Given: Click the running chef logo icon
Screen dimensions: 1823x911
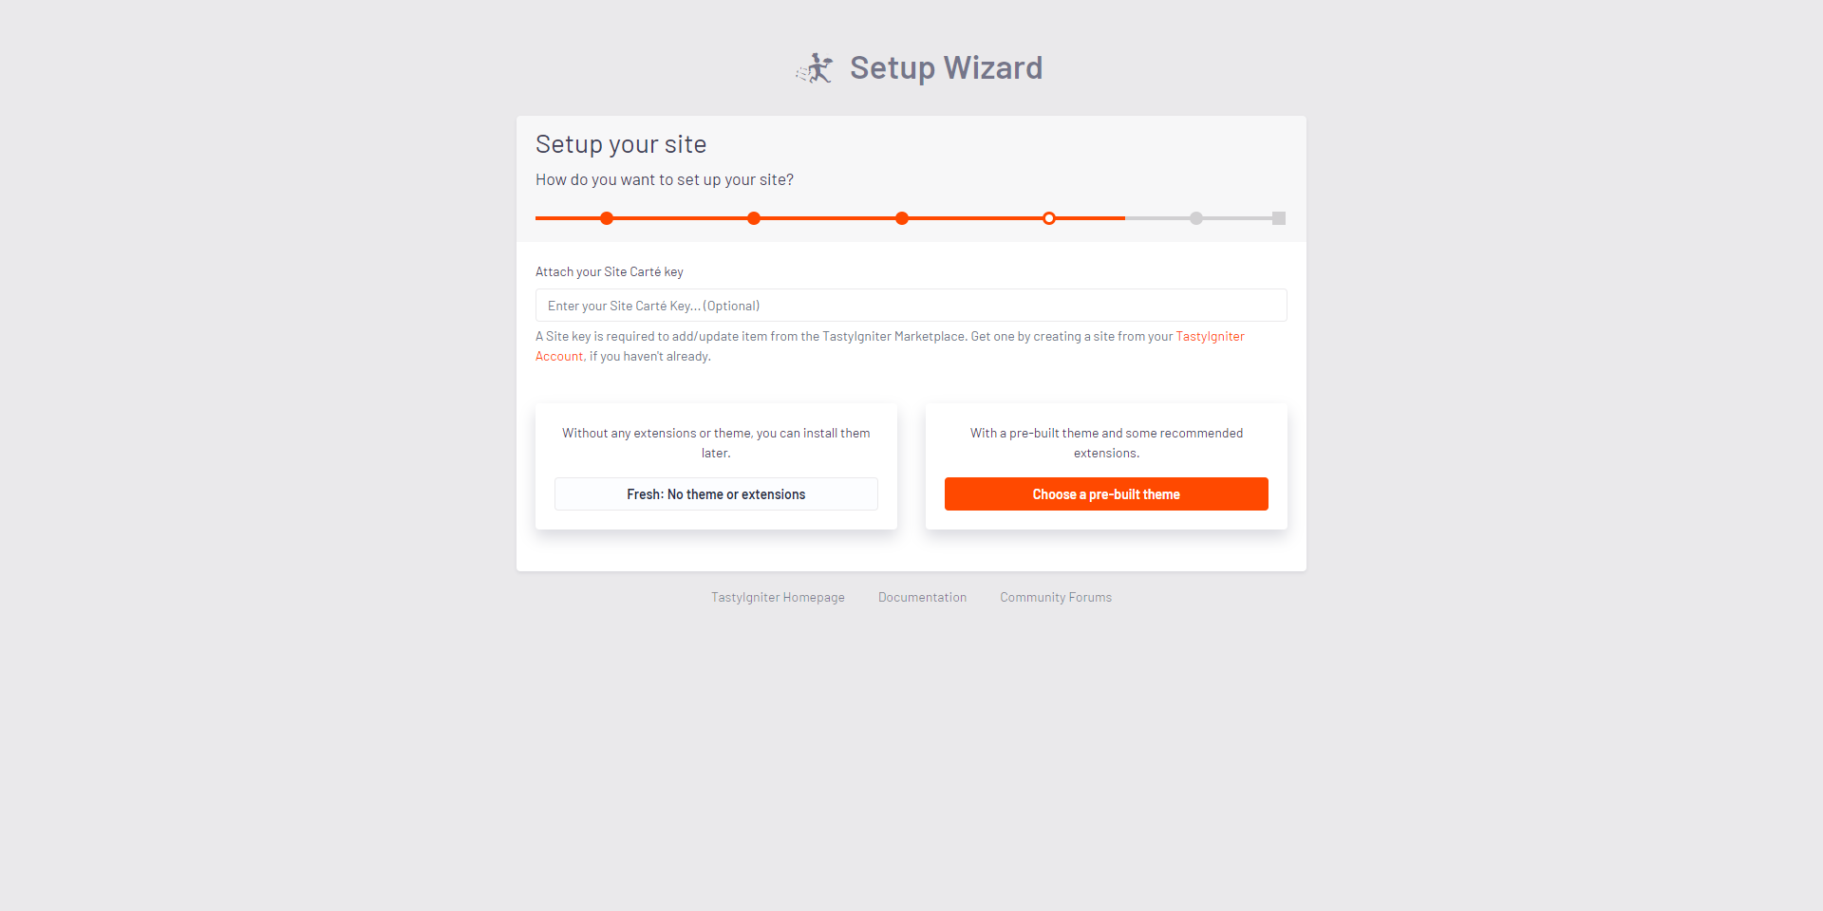Looking at the screenshot, I should 815,68.
